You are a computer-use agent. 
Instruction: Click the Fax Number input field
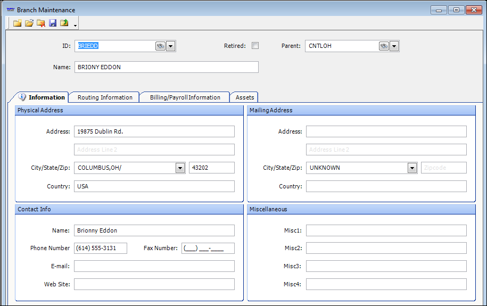208,249
